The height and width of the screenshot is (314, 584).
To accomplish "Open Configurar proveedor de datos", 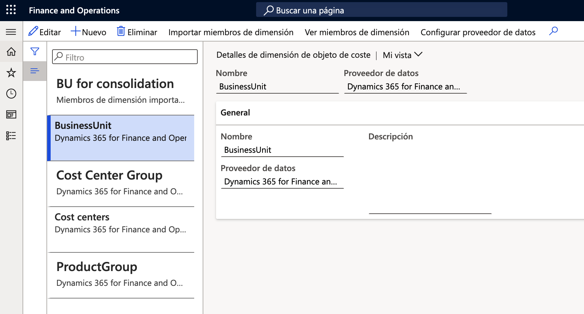I will (x=478, y=32).
